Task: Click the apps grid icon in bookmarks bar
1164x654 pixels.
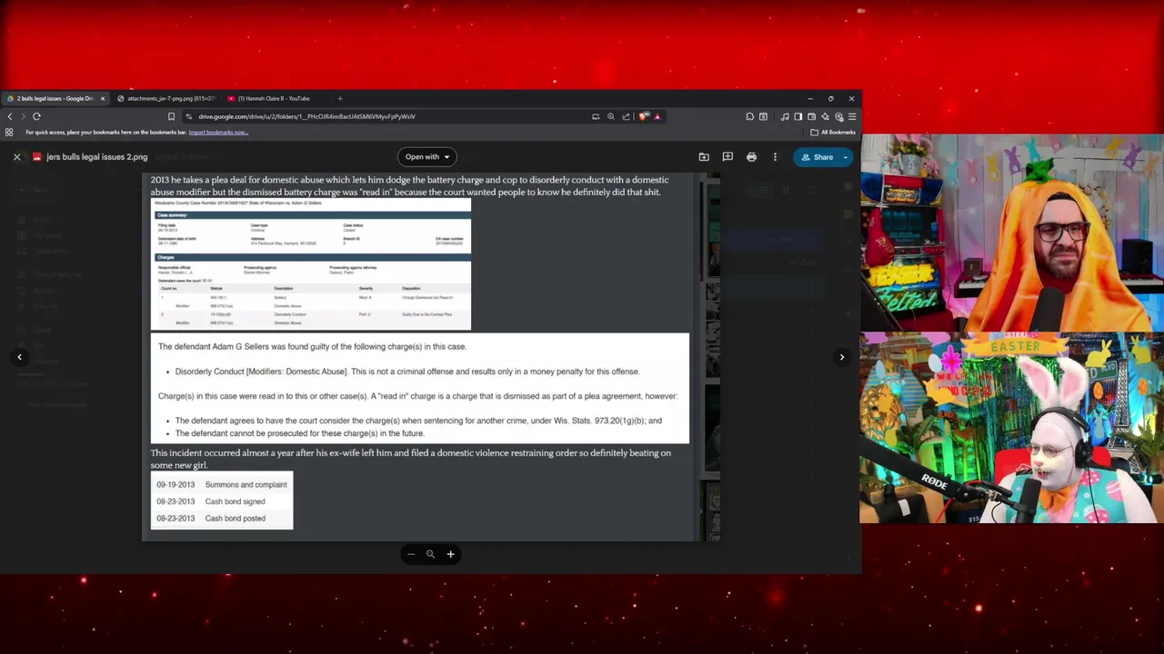Action: (9, 133)
